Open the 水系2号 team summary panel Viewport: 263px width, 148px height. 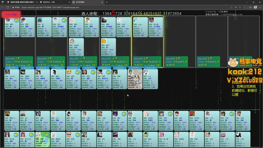[x=51, y=62]
